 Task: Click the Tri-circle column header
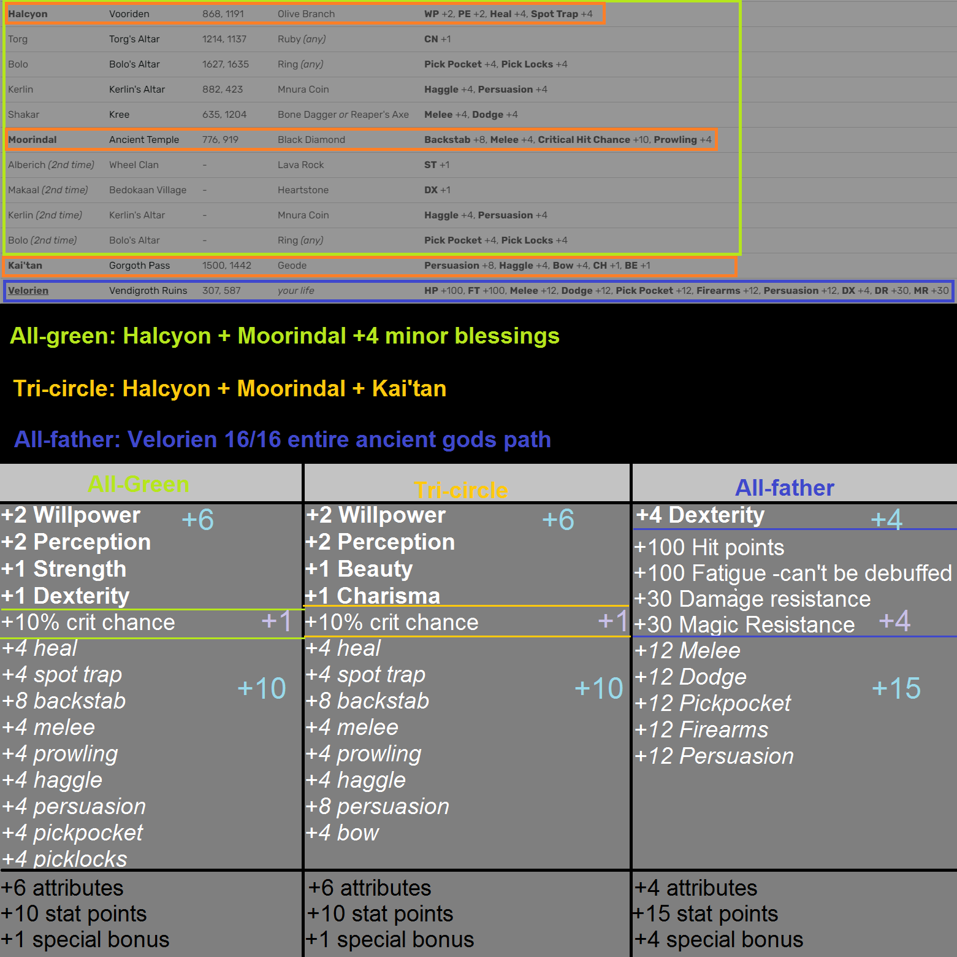[x=461, y=490]
